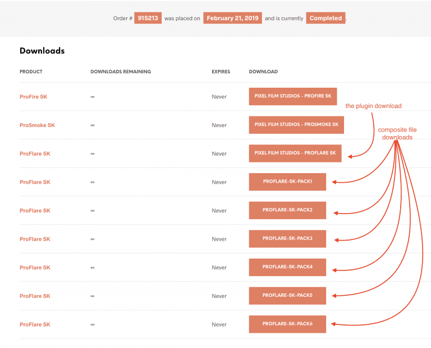
Task: Click the Expires column header
Action: pyautogui.click(x=221, y=71)
